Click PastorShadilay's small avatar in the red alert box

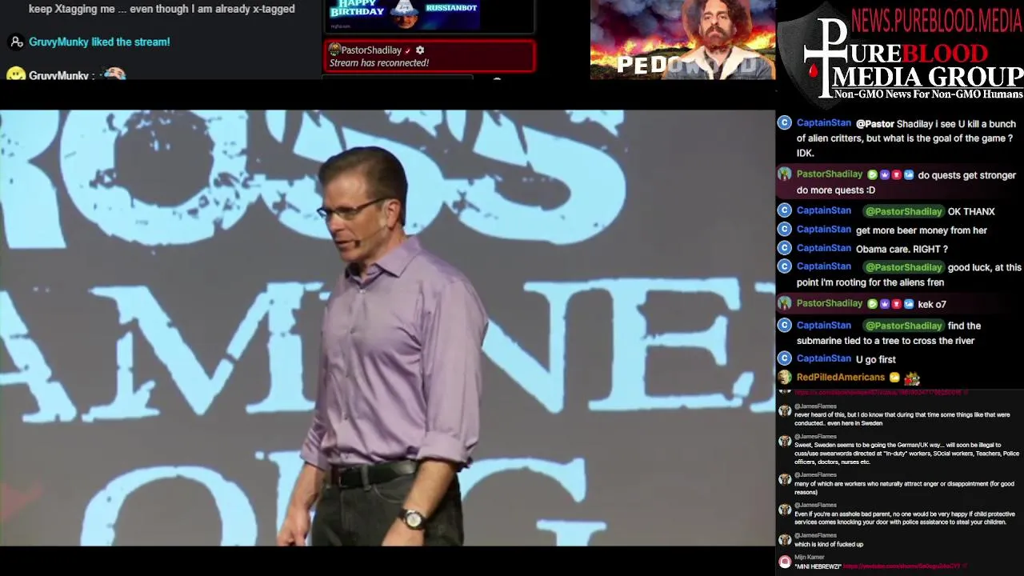[334, 50]
